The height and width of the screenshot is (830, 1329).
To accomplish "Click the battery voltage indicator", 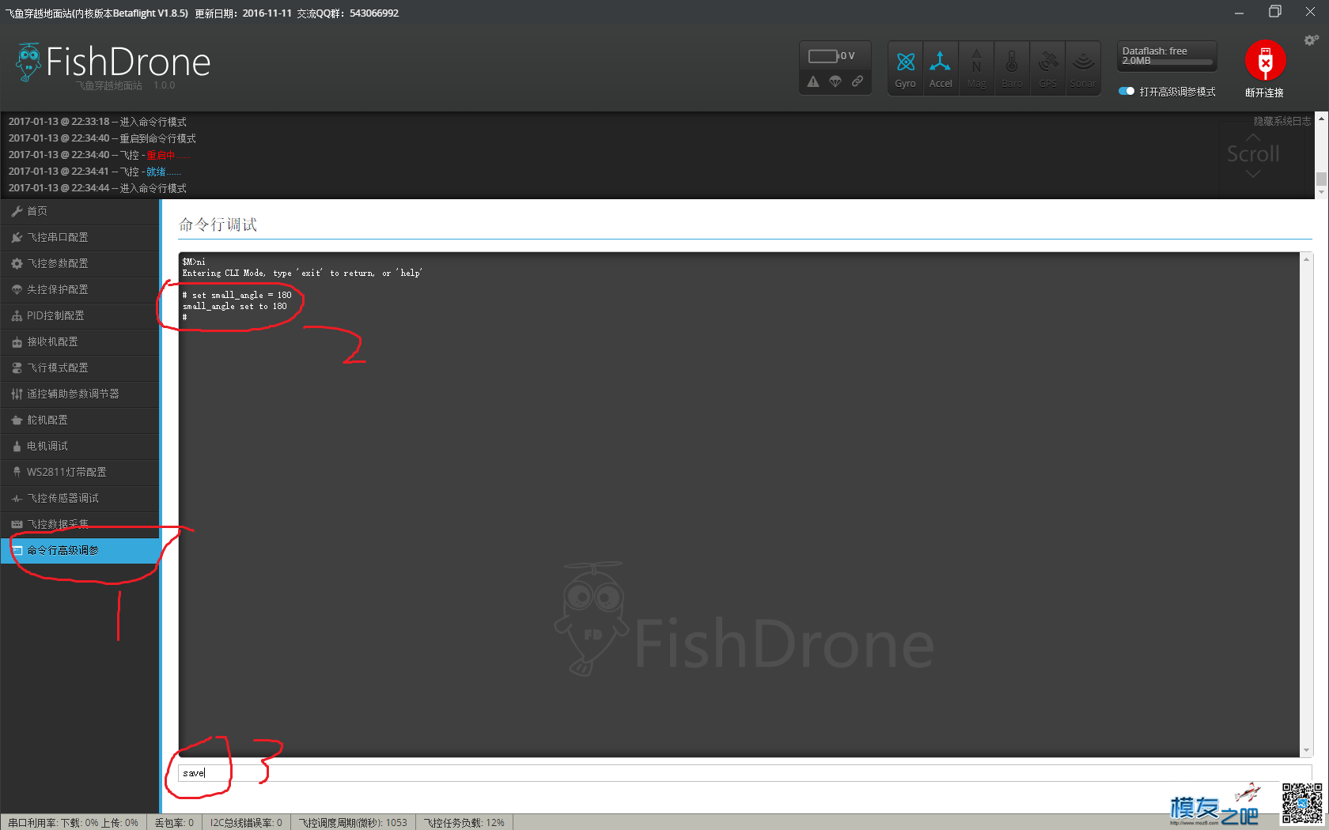I will [x=831, y=56].
